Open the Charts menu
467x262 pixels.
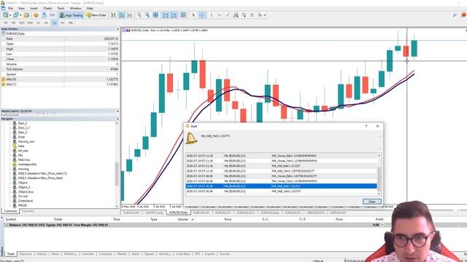tap(47, 8)
